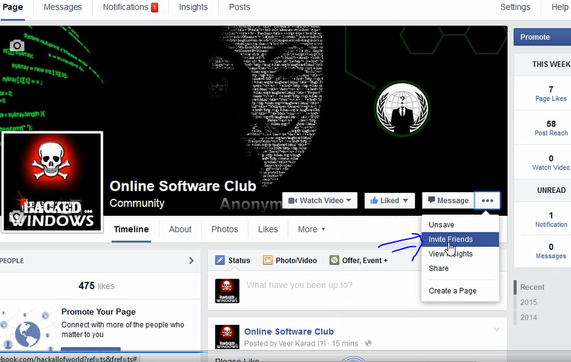
Task: Open the 1 Notification unread link
Action: [551, 220]
